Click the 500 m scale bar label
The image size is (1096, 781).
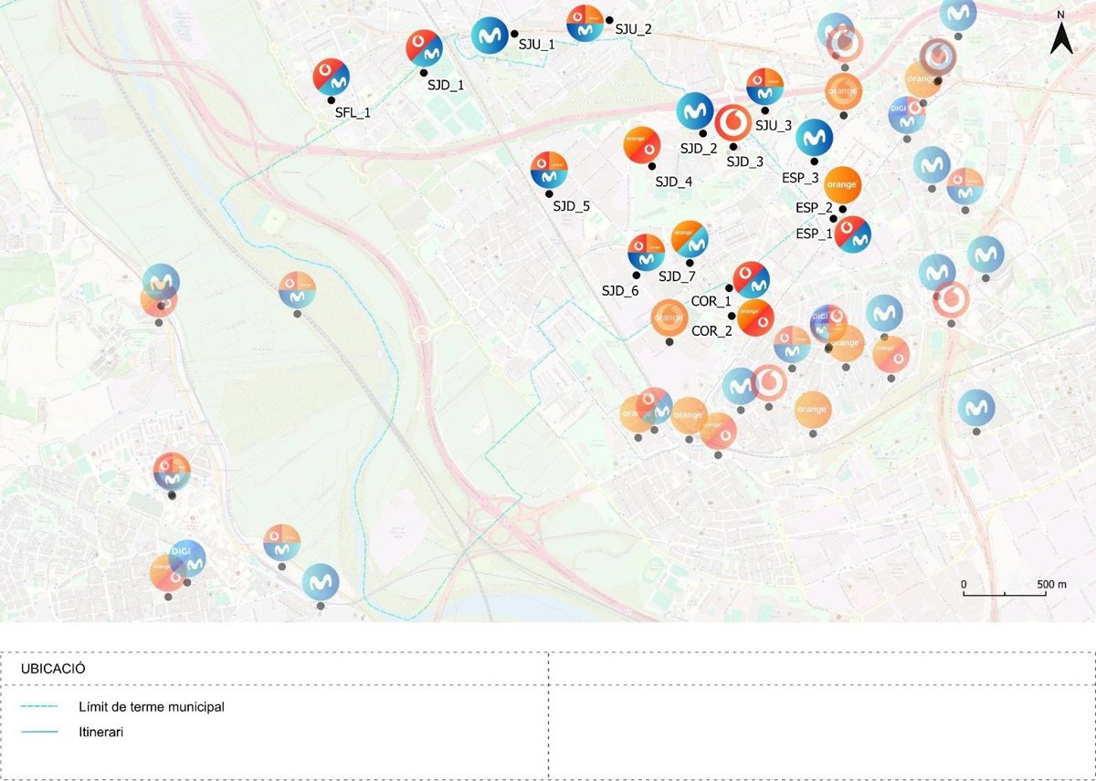pos(1052,584)
